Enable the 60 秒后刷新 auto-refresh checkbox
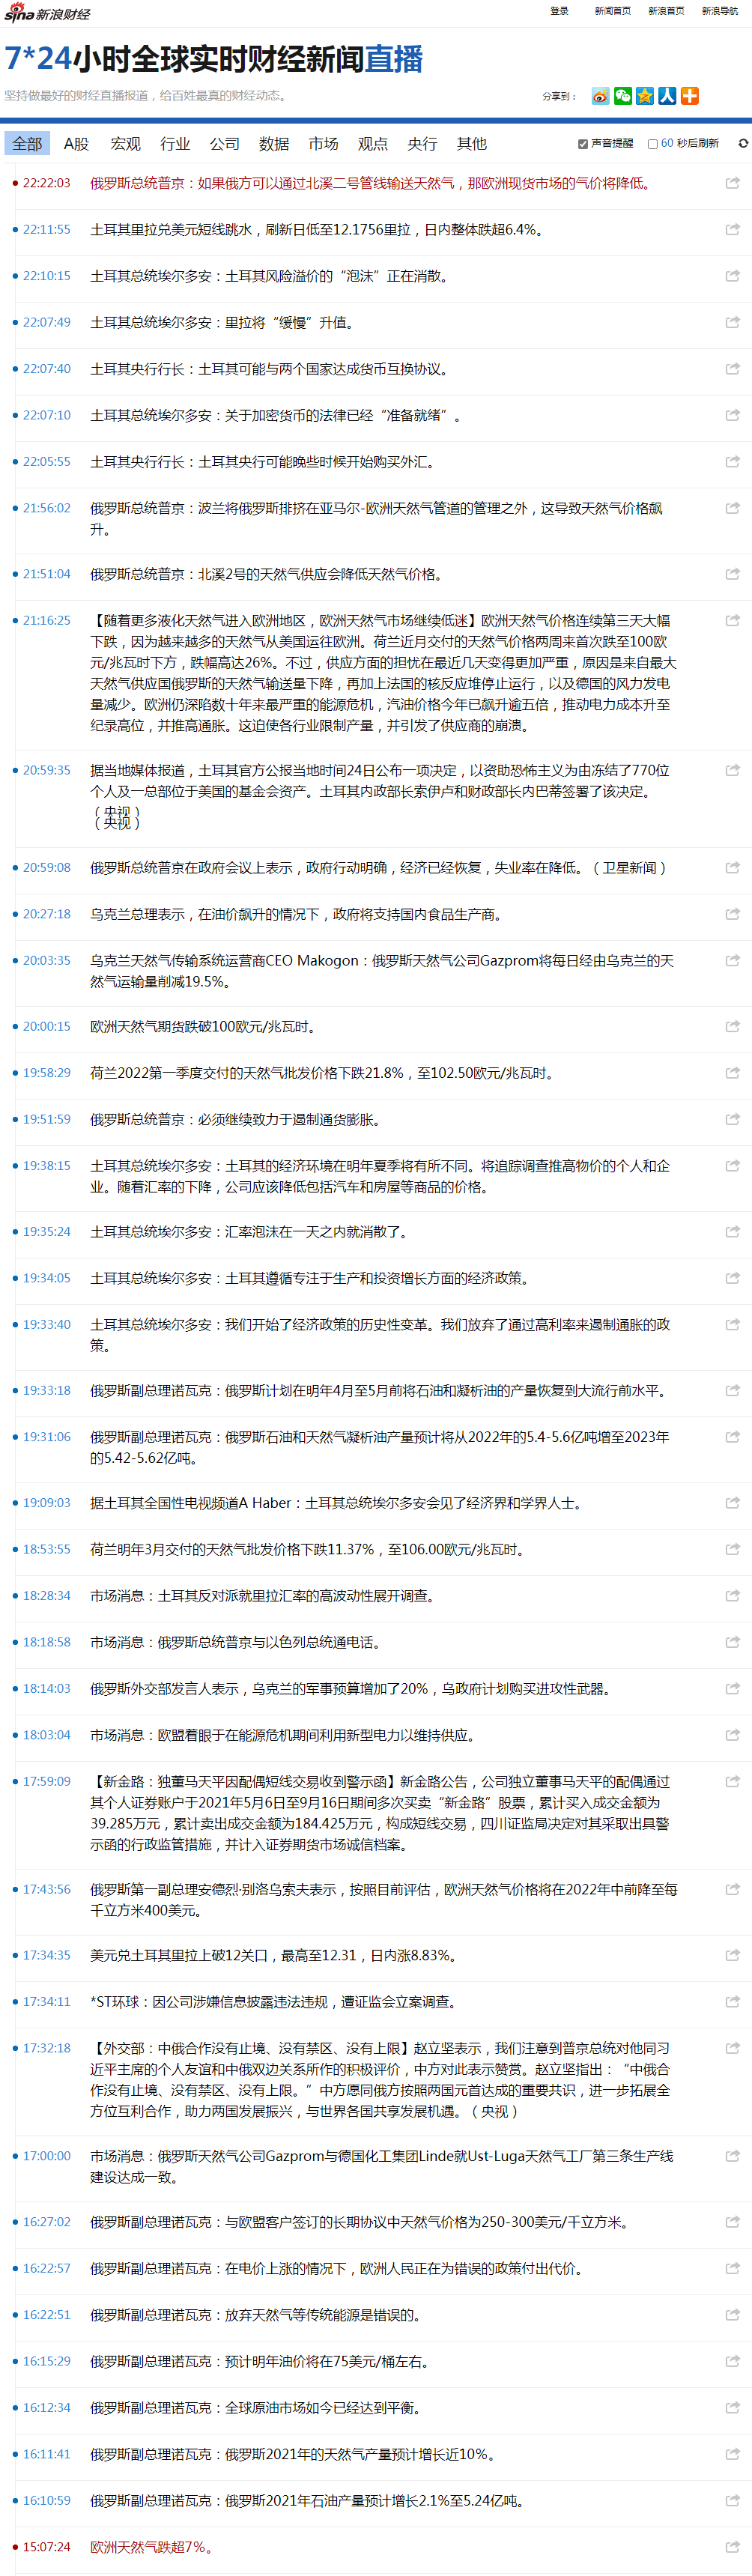752x2576 pixels. point(653,144)
